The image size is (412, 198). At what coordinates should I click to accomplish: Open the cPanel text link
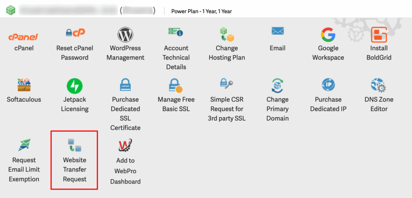(24, 48)
